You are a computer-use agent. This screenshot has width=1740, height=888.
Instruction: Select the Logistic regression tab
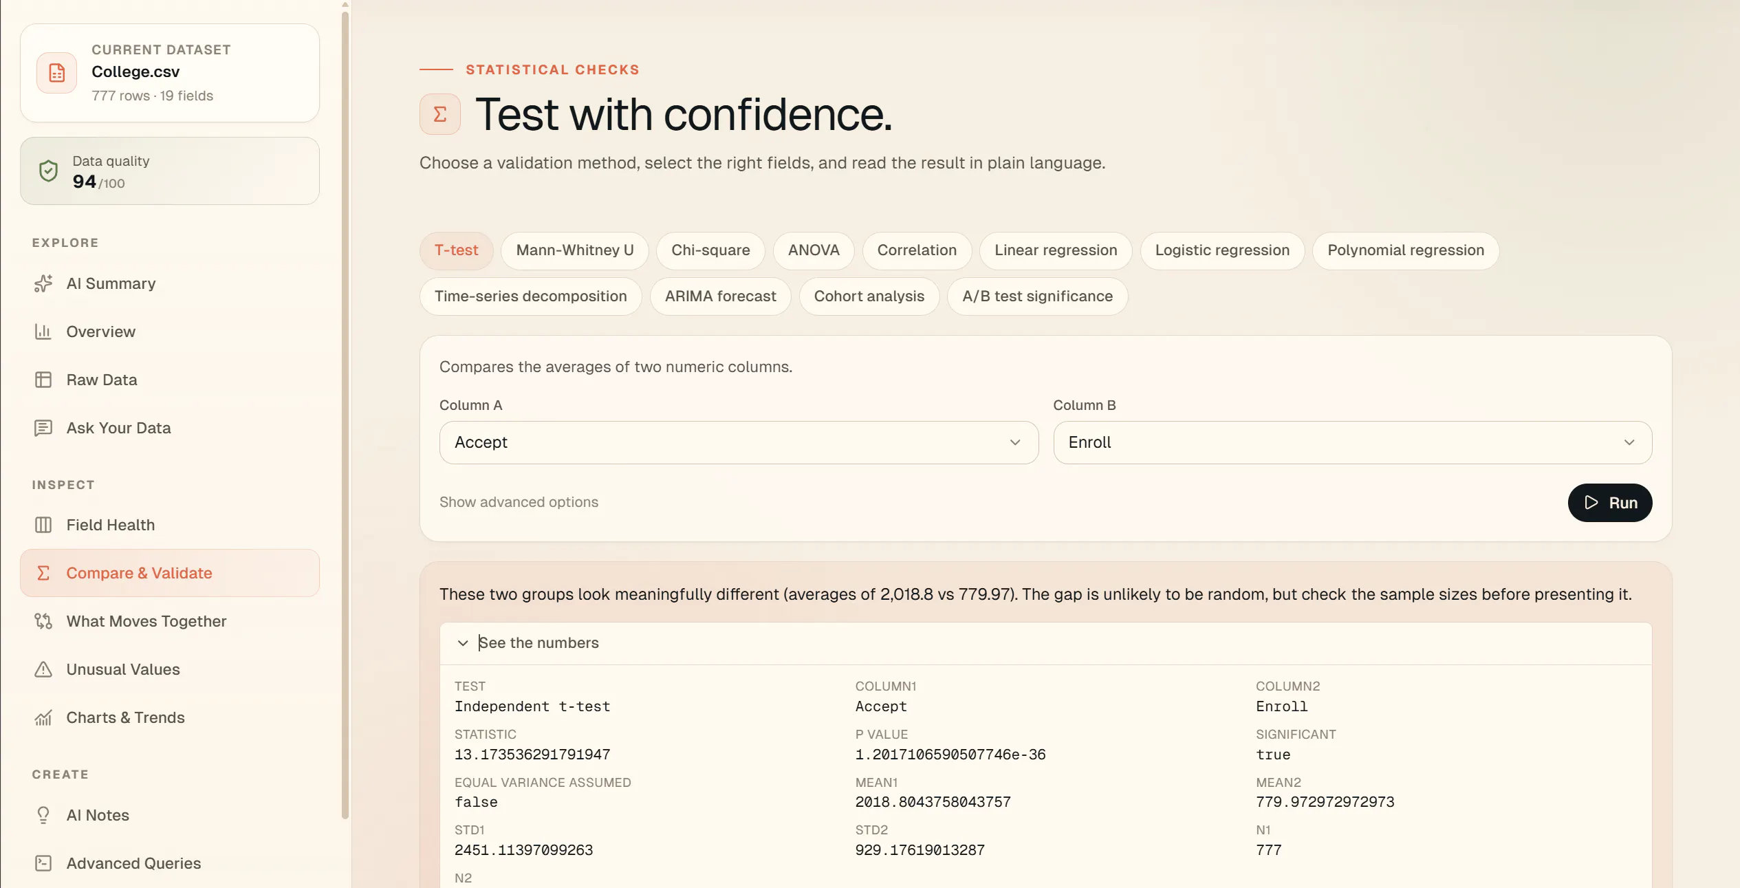[1222, 250]
